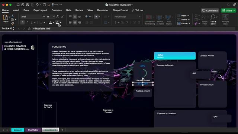Open Find & Select
The height and width of the screenshot is (134, 238).
tap(213, 20)
